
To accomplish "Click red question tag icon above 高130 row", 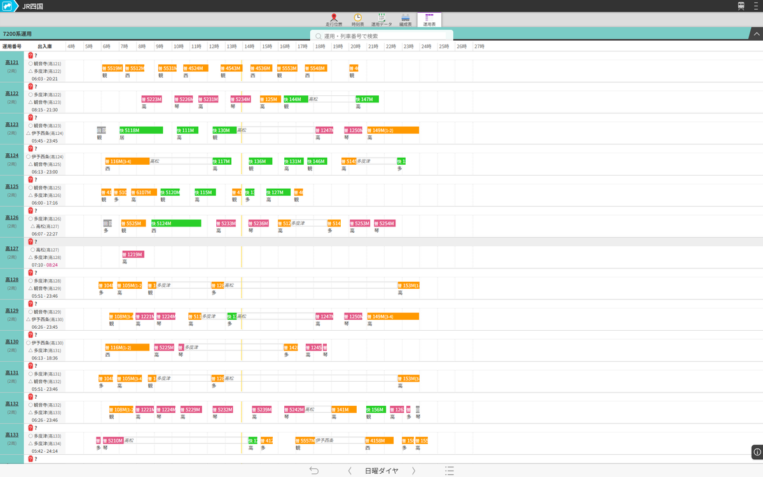I will [x=31, y=335].
